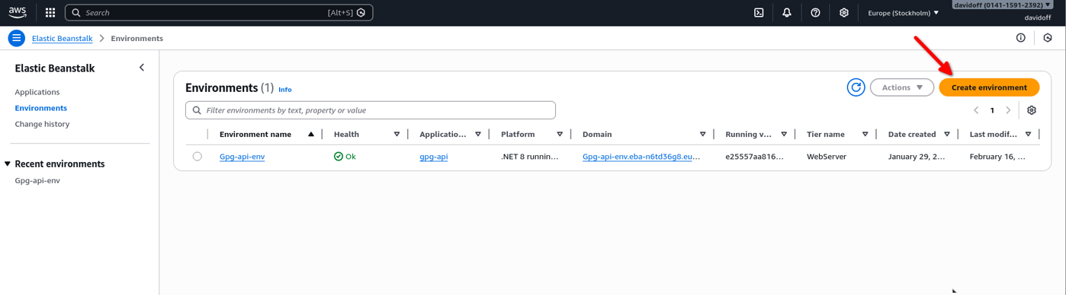Open the Info link next to Environments
Viewport: 1066px width, 295px height.
pyautogui.click(x=285, y=90)
